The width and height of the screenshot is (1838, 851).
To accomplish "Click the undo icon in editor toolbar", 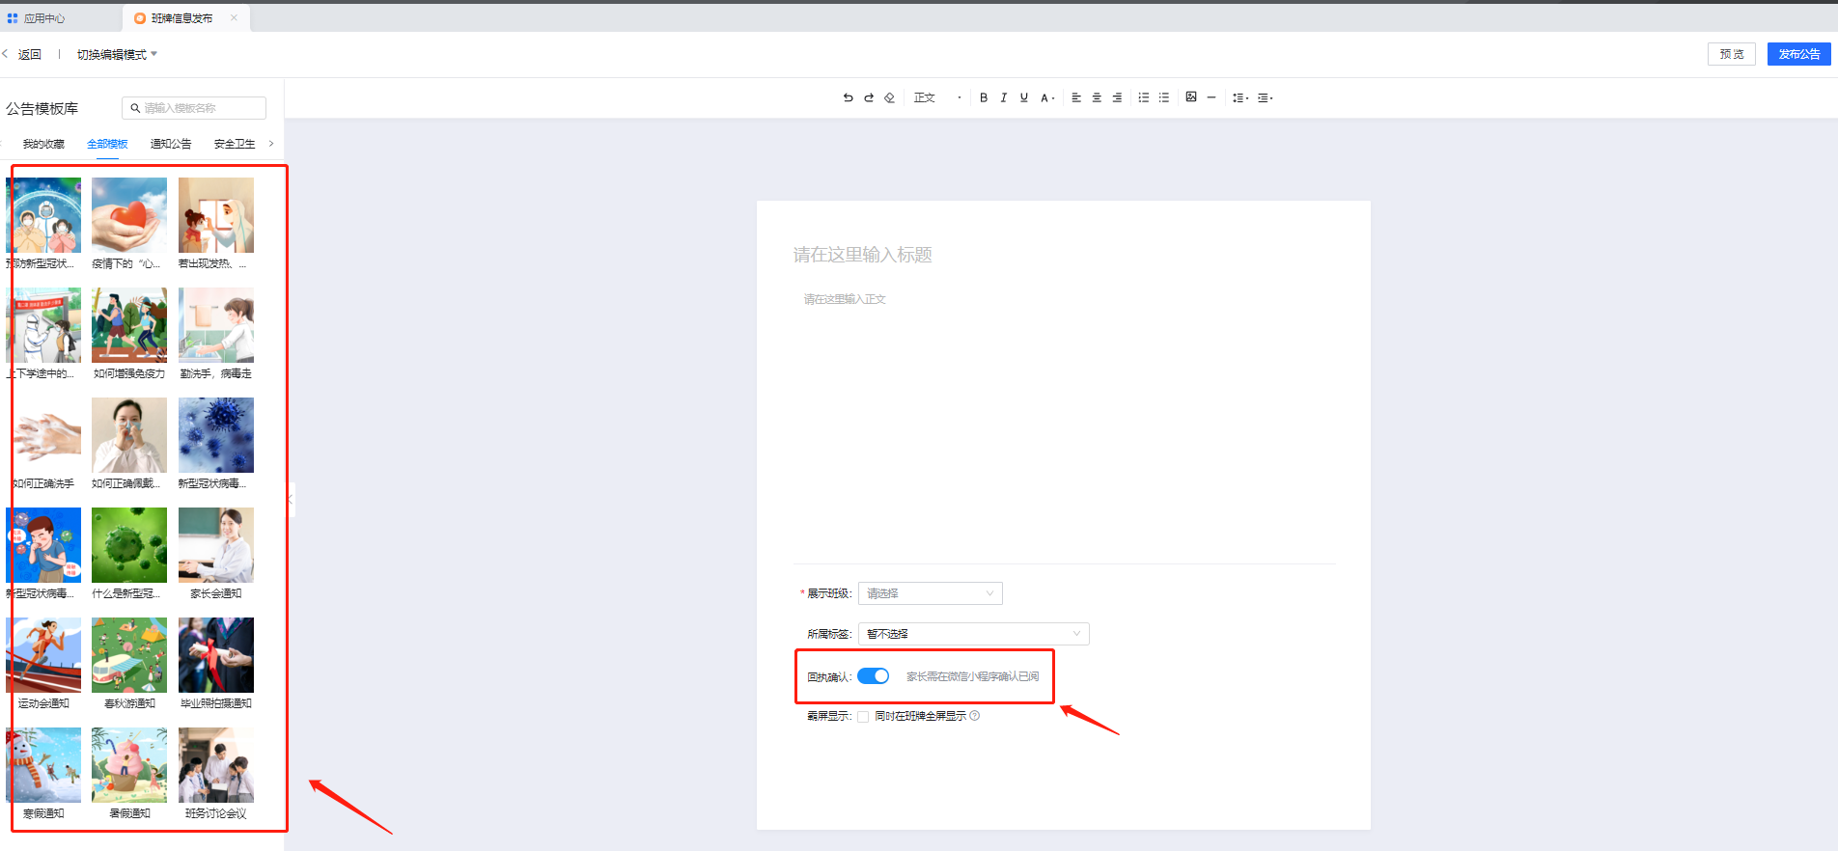I will point(848,97).
